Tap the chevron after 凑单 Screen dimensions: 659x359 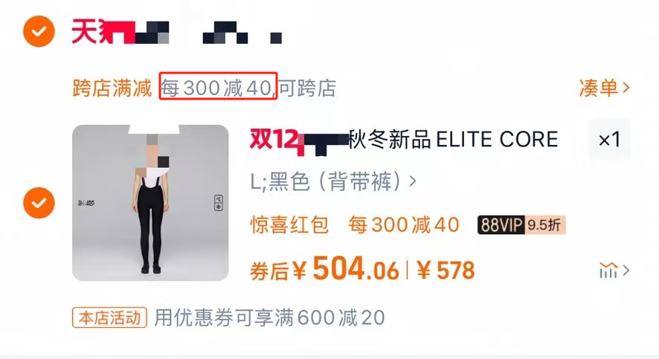click(626, 88)
